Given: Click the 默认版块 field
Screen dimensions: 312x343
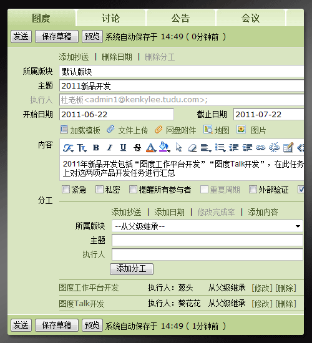Looking at the screenshot, I should point(182,72).
